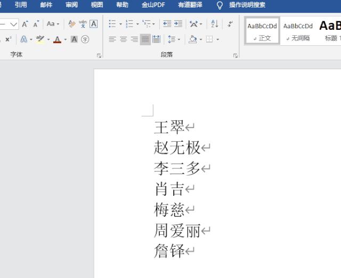Expand text effects dropdown arrow
Screen dimensions: 341x278
click(31, 39)
